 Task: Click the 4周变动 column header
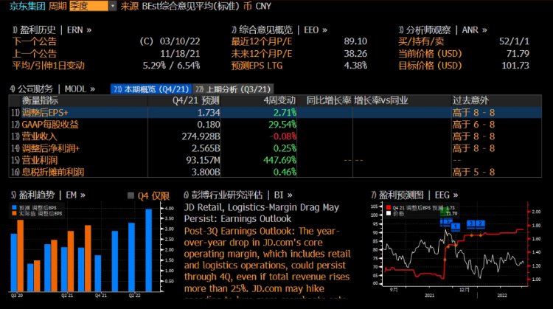(x=279, y=100)
